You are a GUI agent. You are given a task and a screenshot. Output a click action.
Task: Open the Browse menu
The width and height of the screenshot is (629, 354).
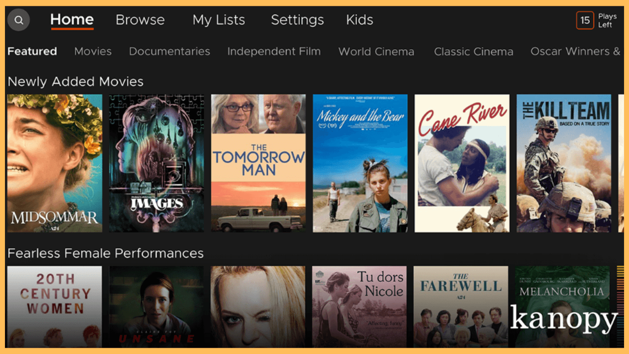(x=140, y=20)
